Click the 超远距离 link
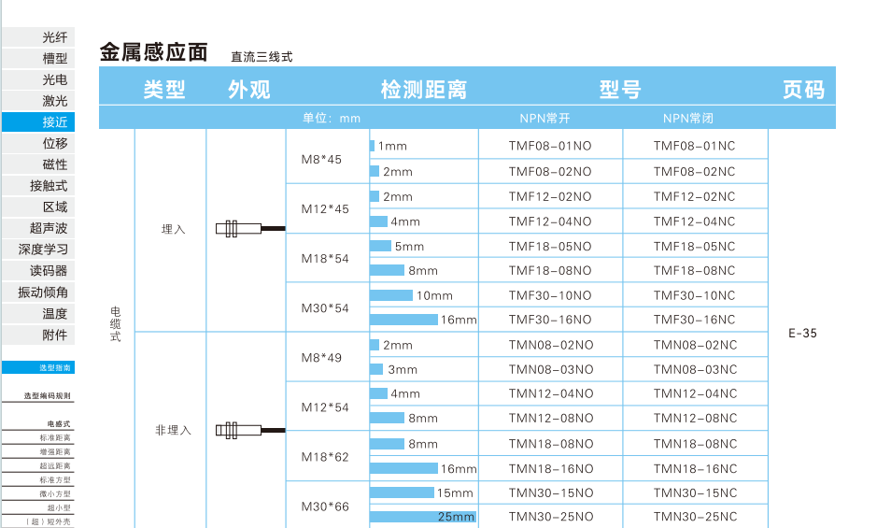Viewport: 891px width, 528px height. 54,465
